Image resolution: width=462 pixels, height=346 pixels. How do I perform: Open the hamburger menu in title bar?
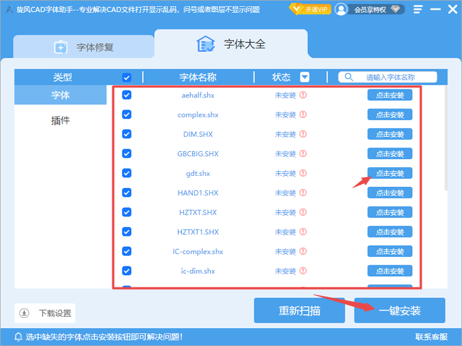point(418,9)
